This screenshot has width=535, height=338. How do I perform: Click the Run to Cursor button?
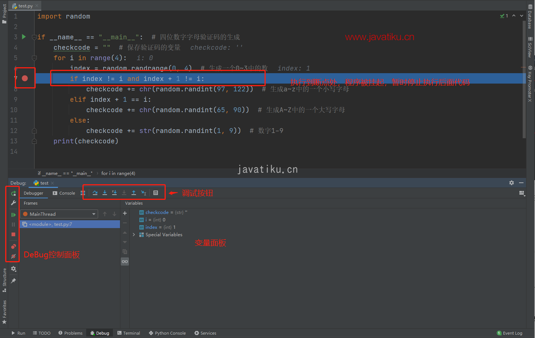tap(144, 193)
